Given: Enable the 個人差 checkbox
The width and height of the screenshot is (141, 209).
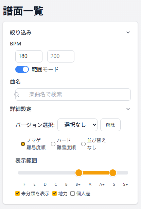Looking at the screenshot, I should 73,193.
